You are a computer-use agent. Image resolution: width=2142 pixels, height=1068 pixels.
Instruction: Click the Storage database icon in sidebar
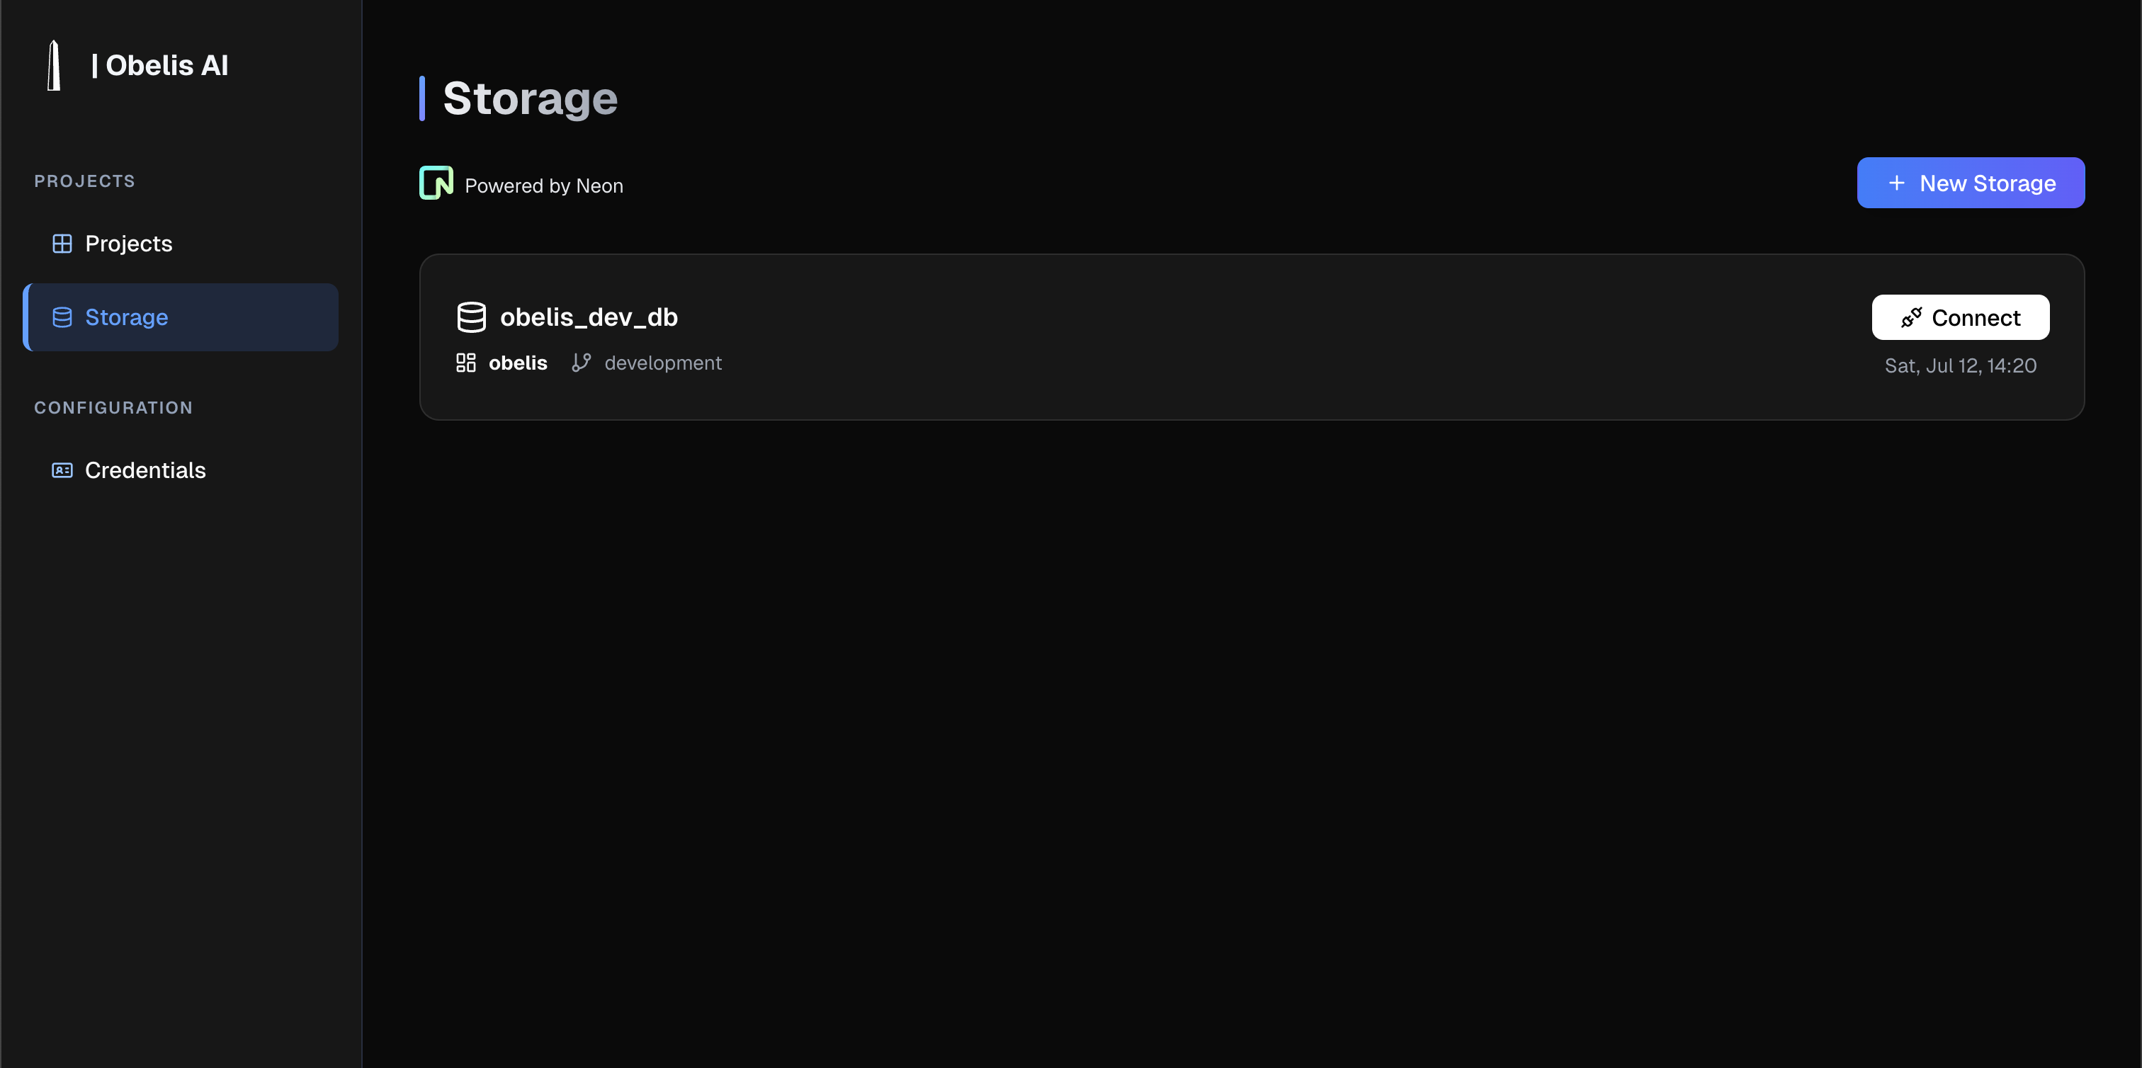[x=62, y=317]
